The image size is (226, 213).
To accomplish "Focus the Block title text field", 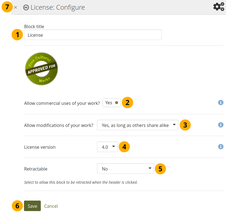I will coord(93,35).
